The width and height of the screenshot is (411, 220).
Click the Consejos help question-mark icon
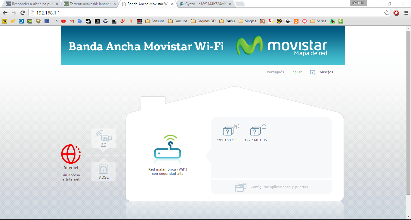[x=313, y=72]
